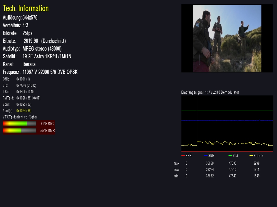Click the 55% SNR level bar
The width and height of the screenshot is (277, 207).
click(20, 131)
